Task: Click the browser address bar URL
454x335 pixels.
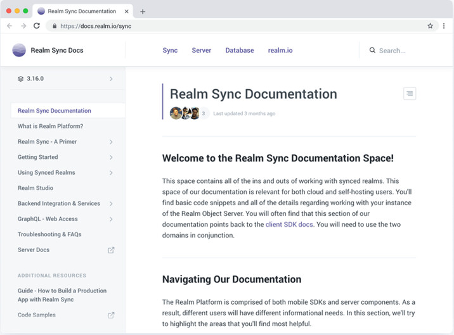Action: pos(96,26)
